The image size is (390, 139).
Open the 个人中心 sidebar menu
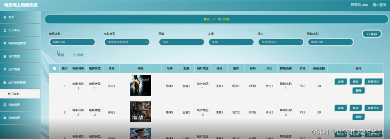pyautogui.click(x=20, y=30)
